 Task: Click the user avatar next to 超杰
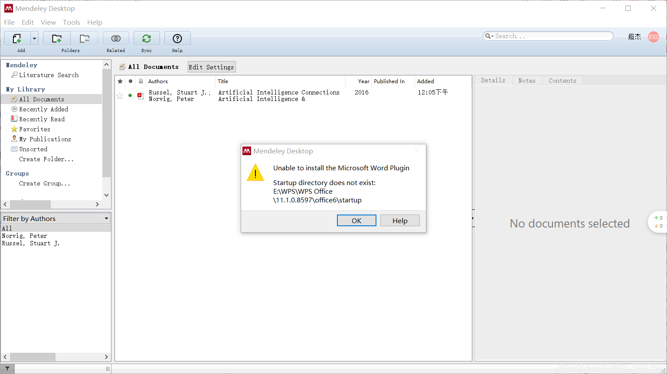[x=654, y=37]
